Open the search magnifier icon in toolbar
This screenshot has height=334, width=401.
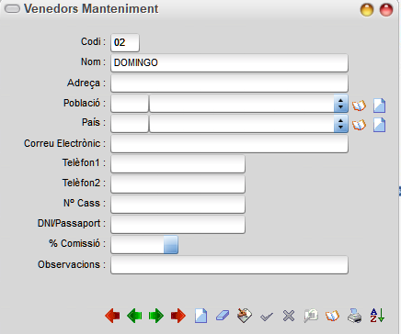click(x=311, y=316)
